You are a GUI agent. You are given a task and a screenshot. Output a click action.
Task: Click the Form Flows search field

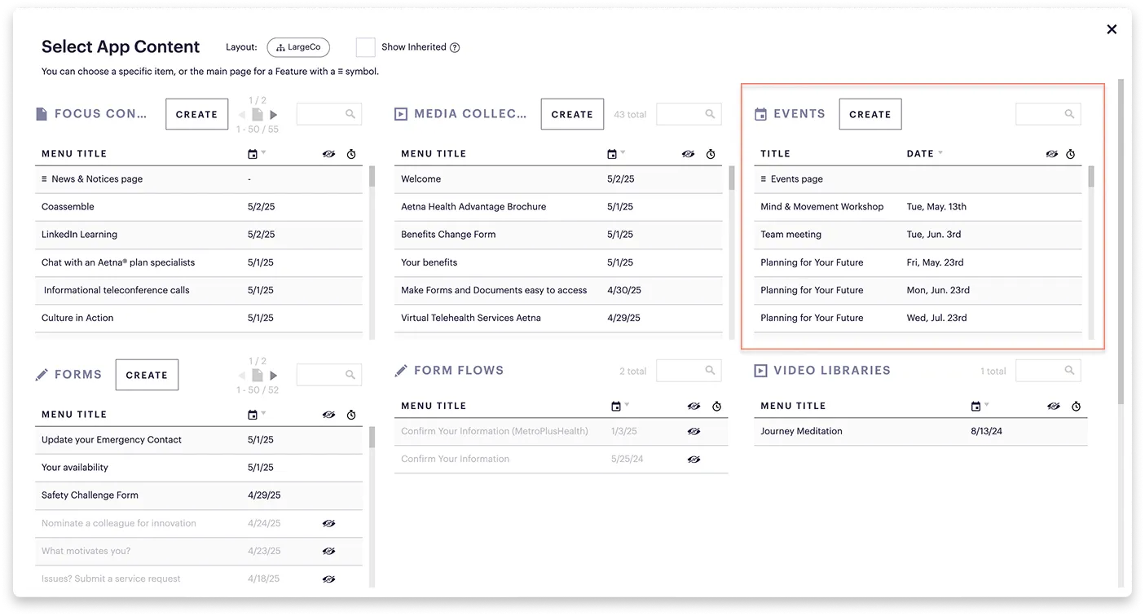click(689, 371)
